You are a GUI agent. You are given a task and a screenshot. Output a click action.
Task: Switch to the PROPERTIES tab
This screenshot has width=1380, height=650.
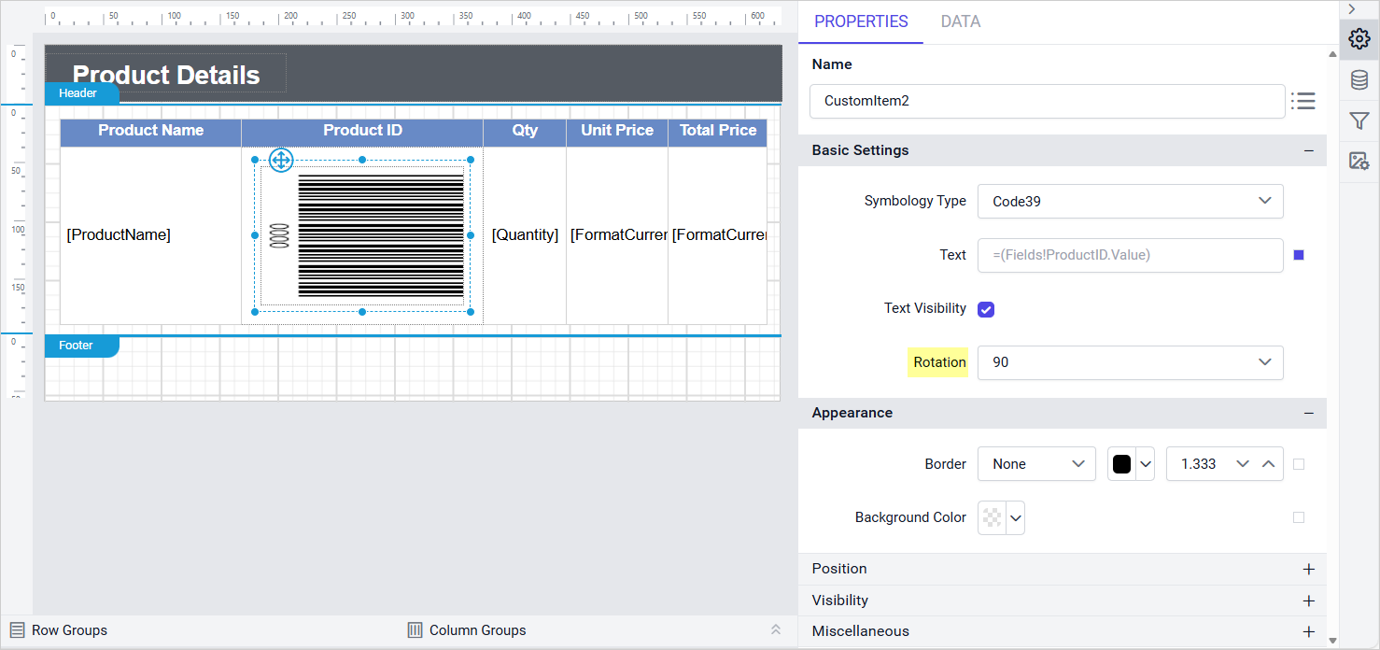(861, 21)
